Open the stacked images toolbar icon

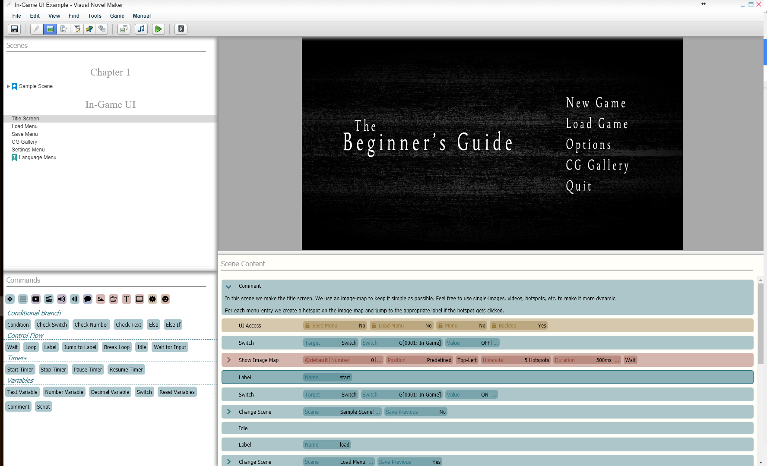pyautogui.click(x=124, y=29)
